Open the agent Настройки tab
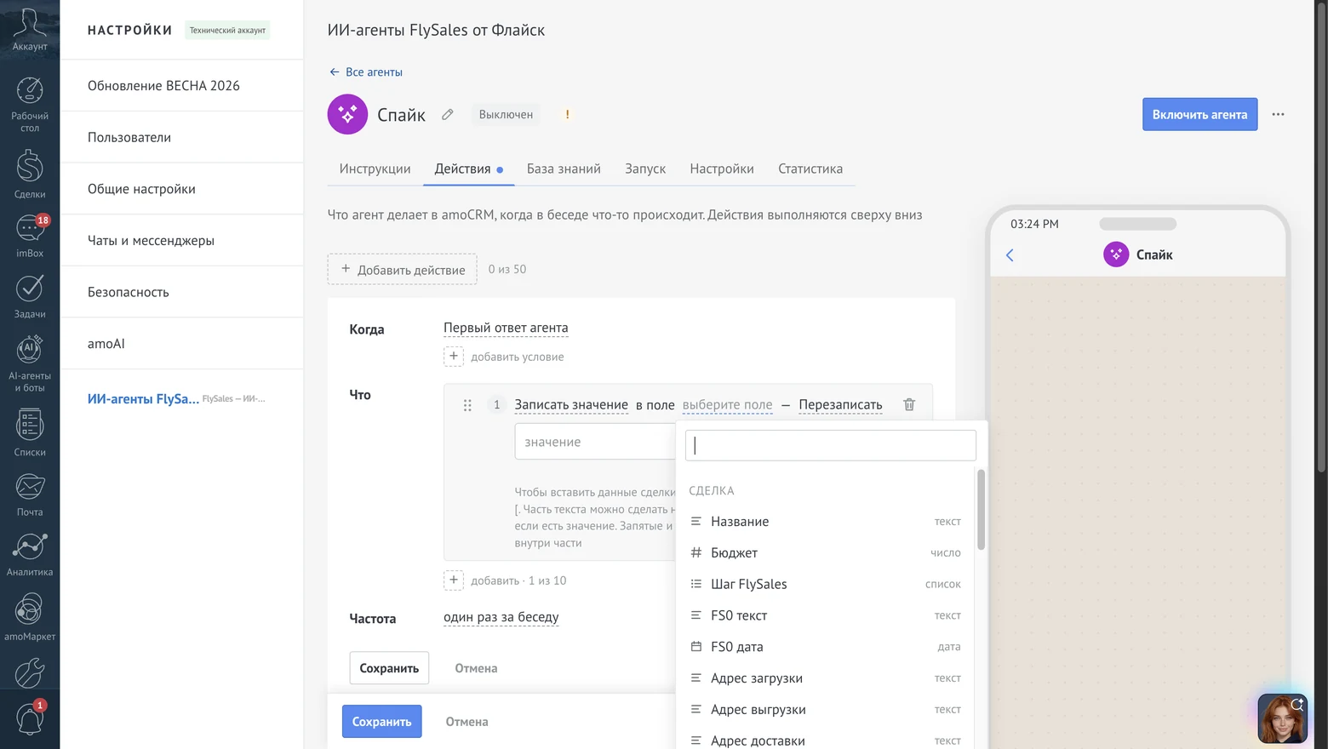This screenshot has height=749, width=1328. click(x=722, y=169)
